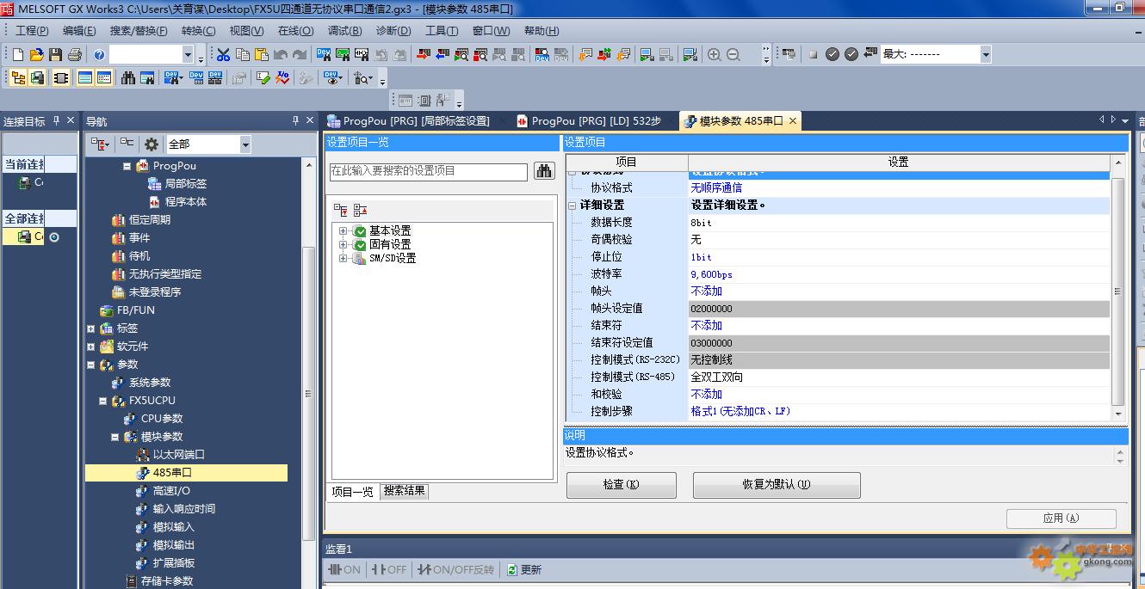Switch to 搜索结果 tab
Image resolution: width=1145 pixels, height=589 pixels.
(404, 491)
